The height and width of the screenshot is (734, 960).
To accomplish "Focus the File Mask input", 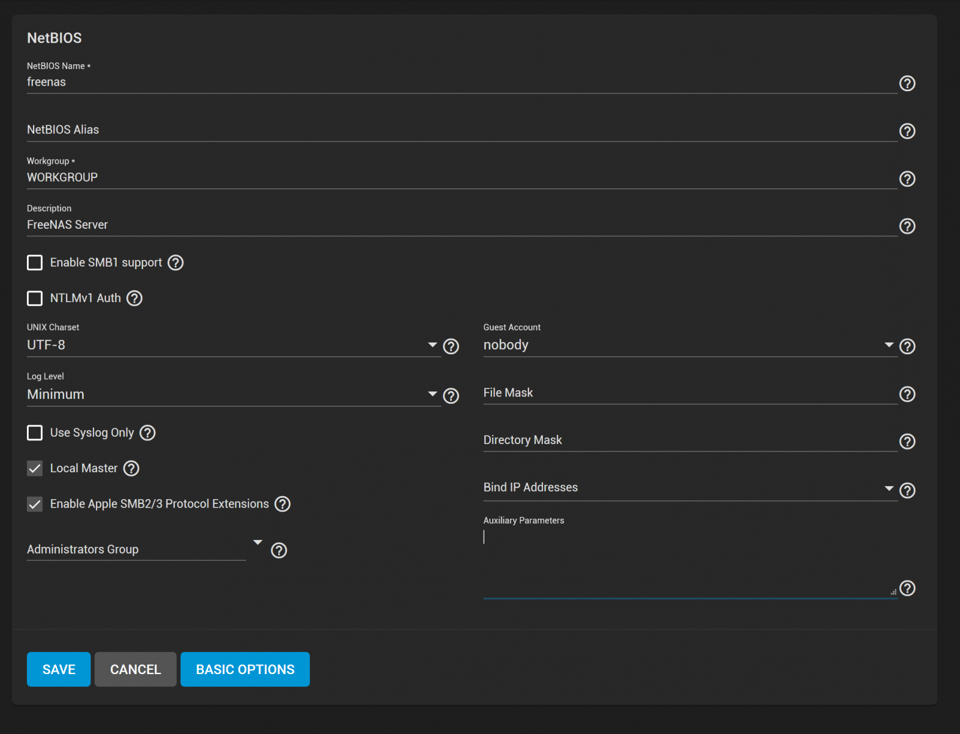I will coord(690,393).
